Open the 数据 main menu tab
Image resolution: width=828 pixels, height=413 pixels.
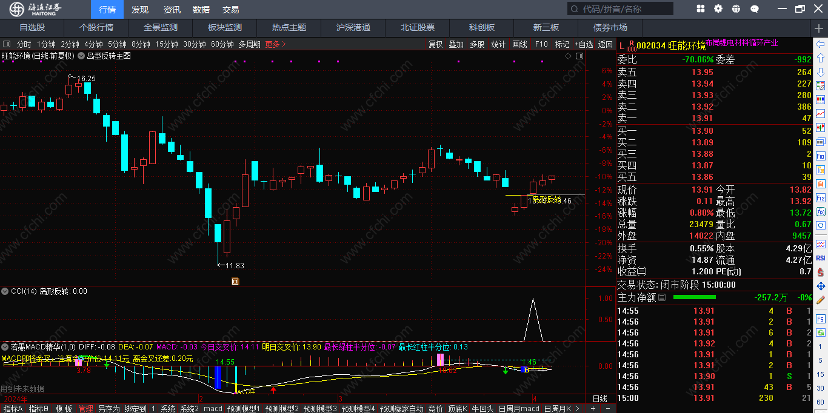(x=201, y=10)
